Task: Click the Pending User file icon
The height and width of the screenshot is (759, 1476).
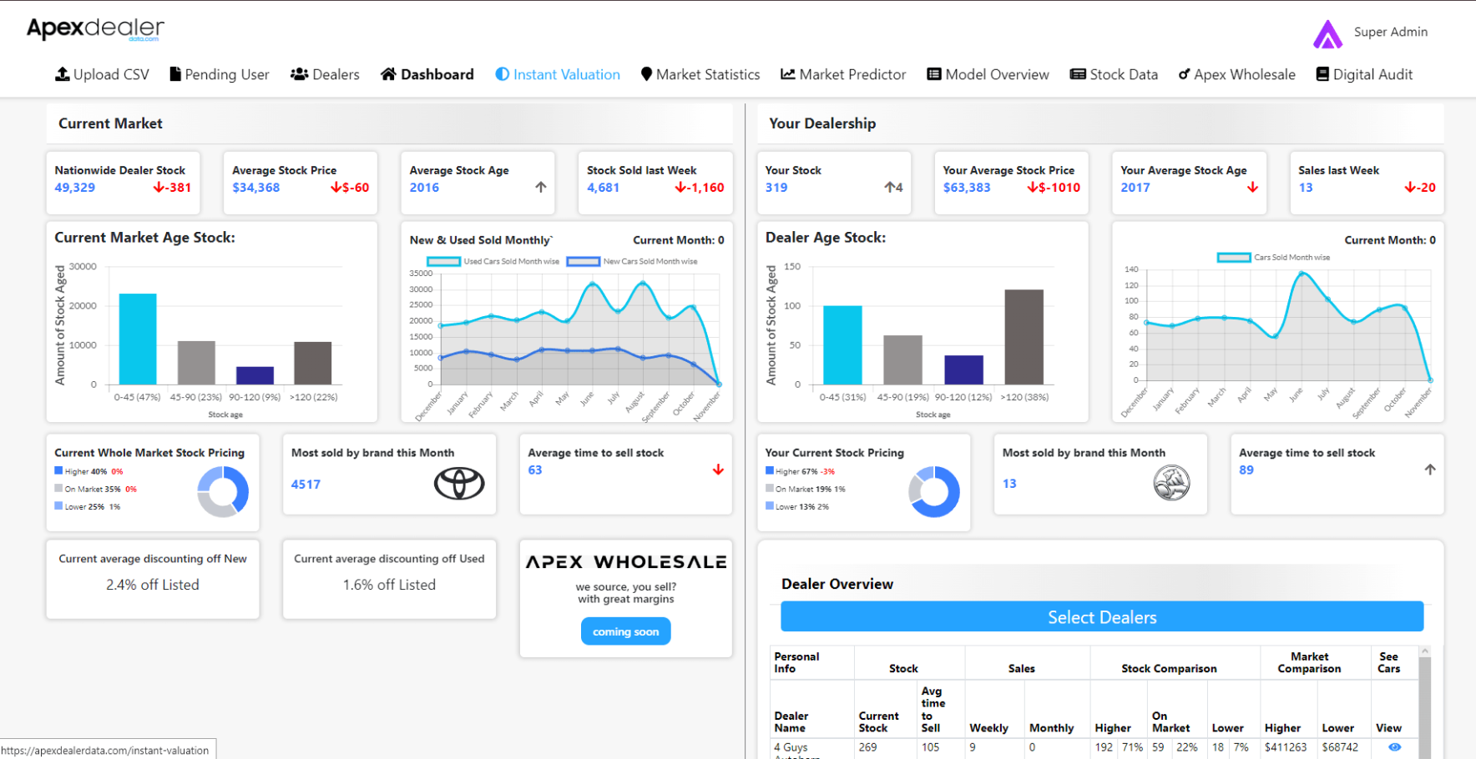Action: (x=175, y=74)
